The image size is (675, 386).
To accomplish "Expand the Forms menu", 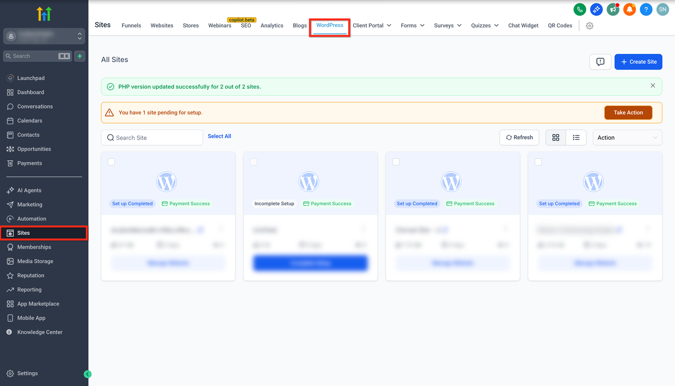I will tap(413, 26).
